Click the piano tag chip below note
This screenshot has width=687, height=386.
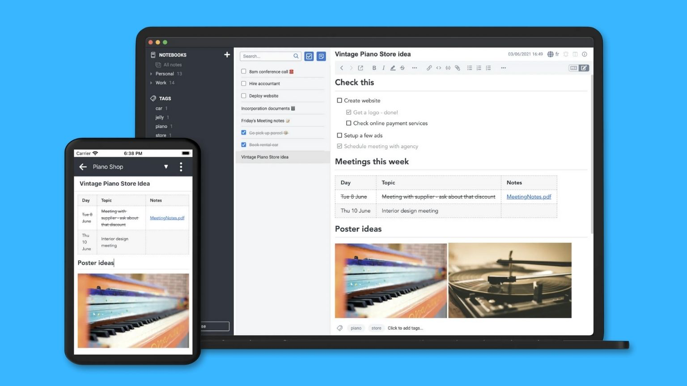[356, 328]
